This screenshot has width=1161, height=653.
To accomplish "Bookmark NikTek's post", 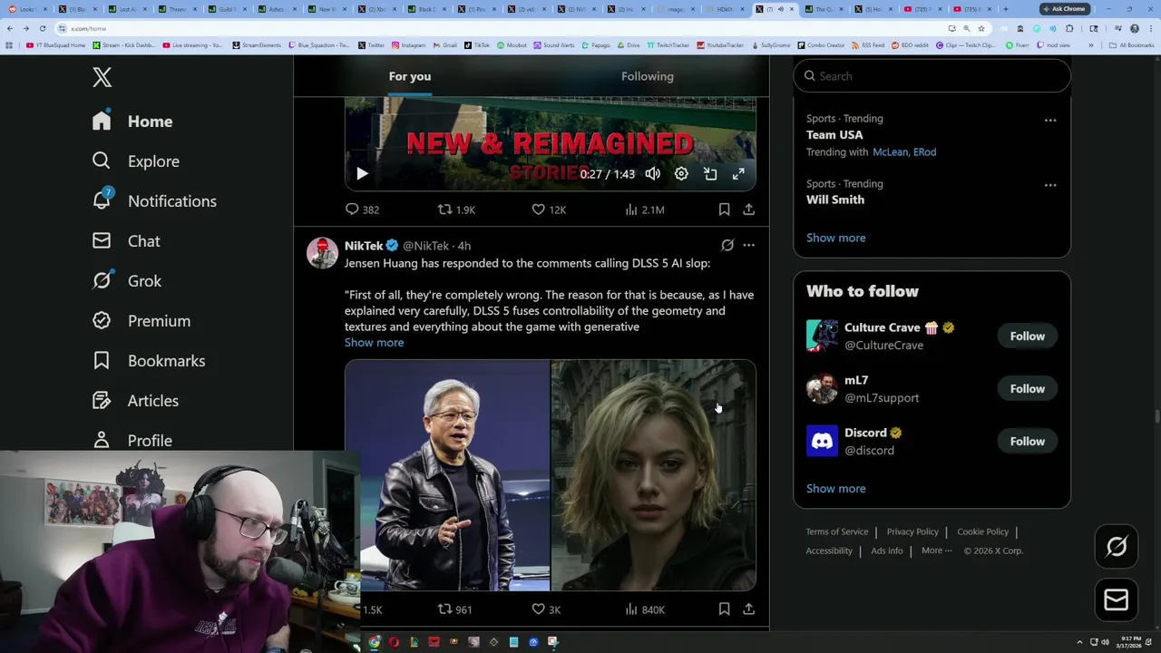I will tap(724, 609).
